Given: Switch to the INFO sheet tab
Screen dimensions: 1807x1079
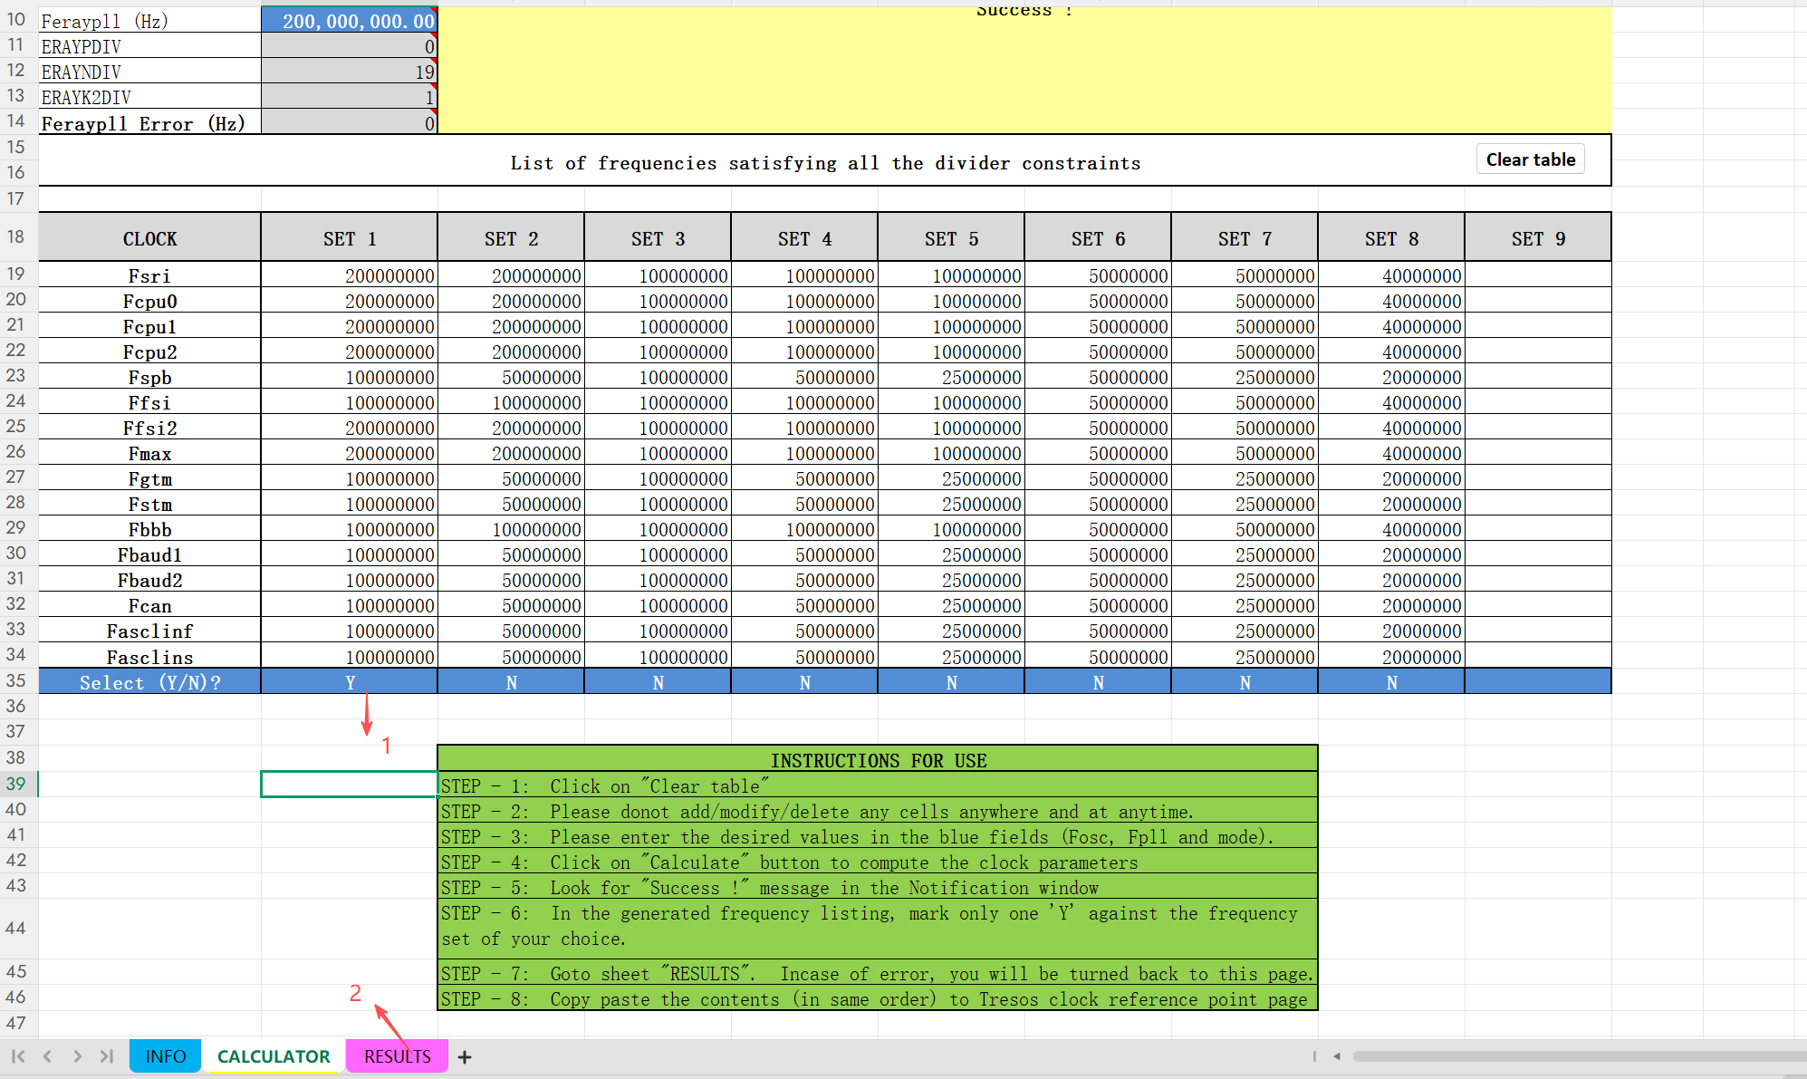Looking at the screenshot, I should pyautogui.click(x=165, y=1056).
